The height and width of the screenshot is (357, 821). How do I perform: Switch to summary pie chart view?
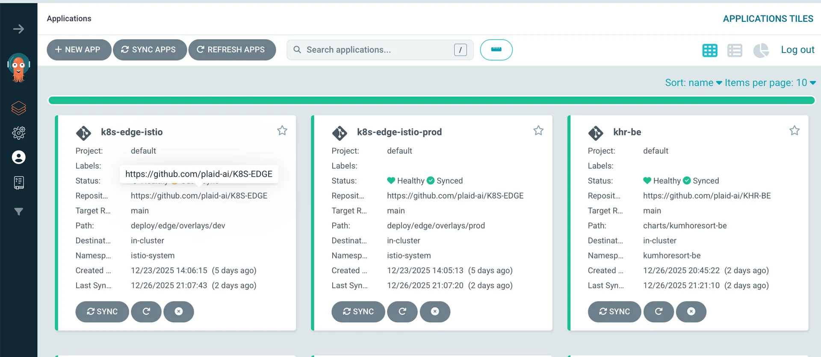761,50
